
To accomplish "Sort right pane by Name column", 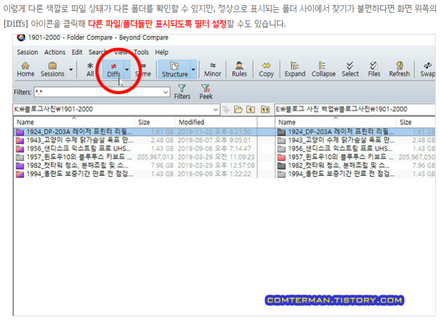I will pos(336,122).
